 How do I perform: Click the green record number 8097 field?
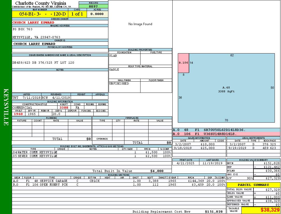(x=93, y=6)
